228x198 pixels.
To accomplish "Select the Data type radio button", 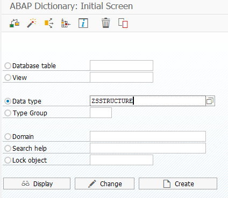I will click(x=8, y=101).
